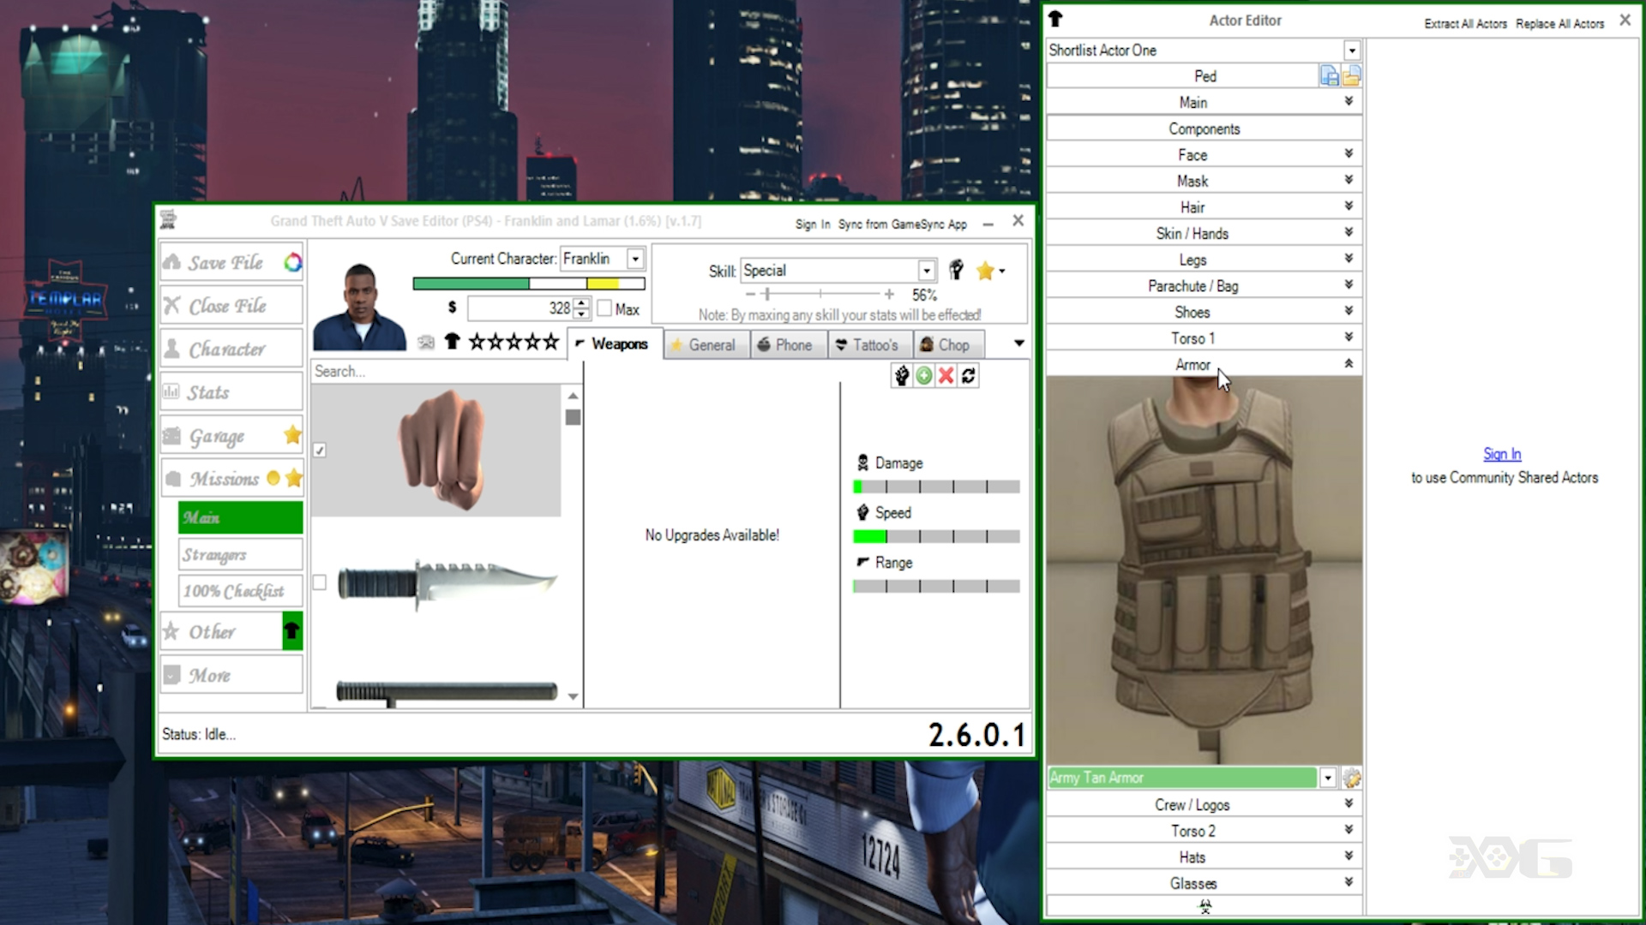
Task: Click the weapons list scrollbar thumb
Action: [574, 417]
